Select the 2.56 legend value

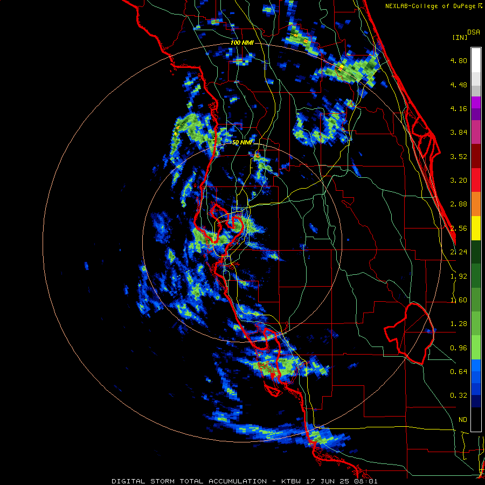[459, 228]
